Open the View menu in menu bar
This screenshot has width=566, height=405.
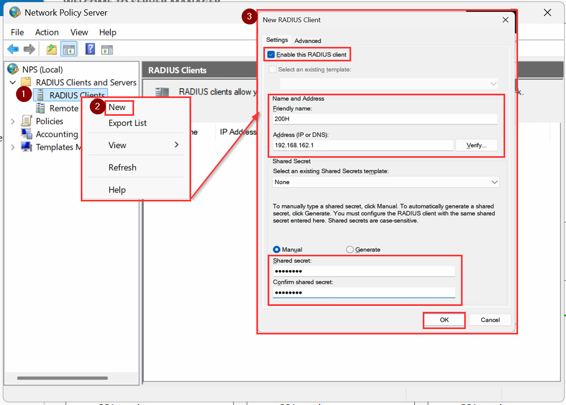[x=79, y=32]
